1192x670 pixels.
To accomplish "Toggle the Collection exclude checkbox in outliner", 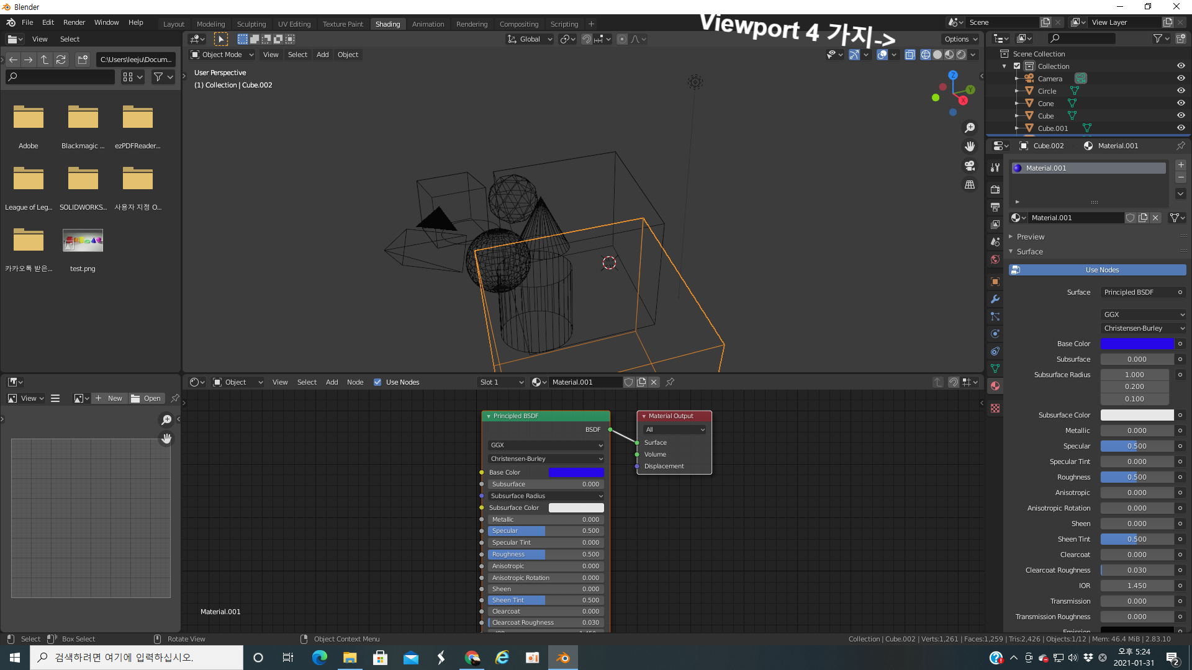I will pos(1017,66).
